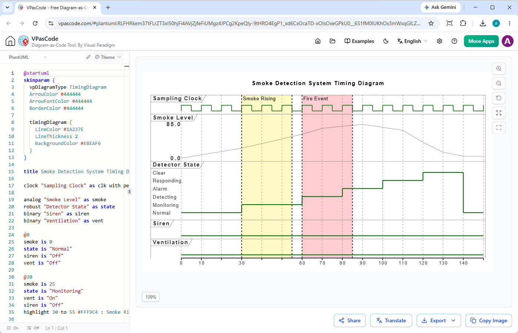The image size is (518, 333).
Task: Select the VPasCode browser tab
Action: 57,7
